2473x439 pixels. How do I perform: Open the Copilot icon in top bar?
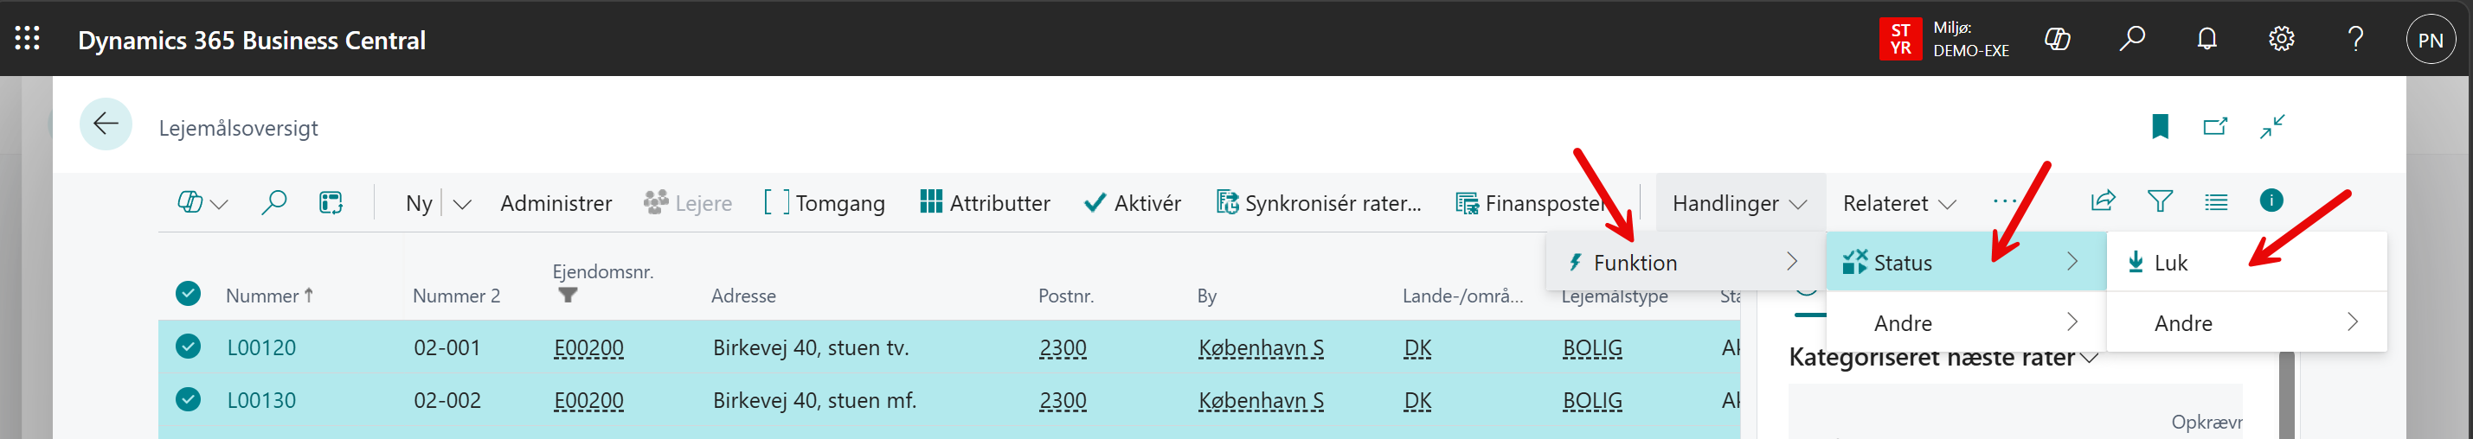point(2058,39)
